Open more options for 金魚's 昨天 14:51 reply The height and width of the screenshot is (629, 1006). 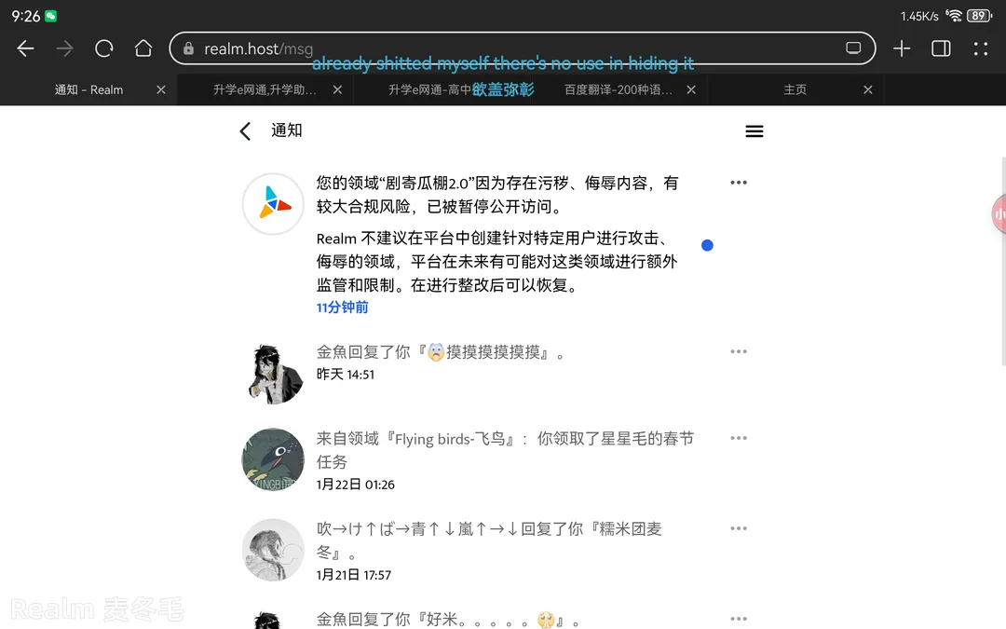coord(739,351)
